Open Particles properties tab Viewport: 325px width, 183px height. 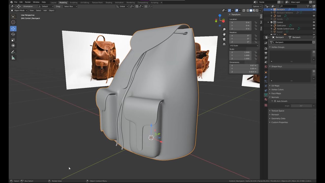tap(266, 82)
